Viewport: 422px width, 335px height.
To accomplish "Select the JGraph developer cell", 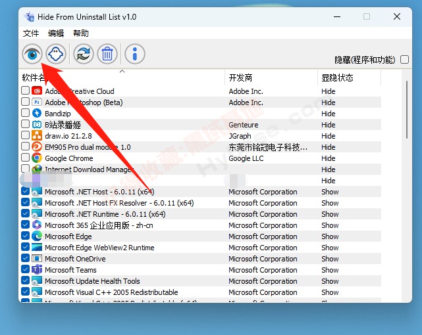I will point(240,136).
